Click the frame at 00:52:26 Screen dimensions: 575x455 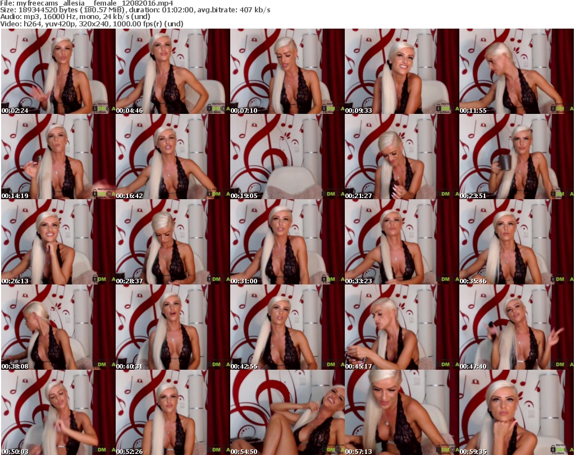tap(173, 412)
